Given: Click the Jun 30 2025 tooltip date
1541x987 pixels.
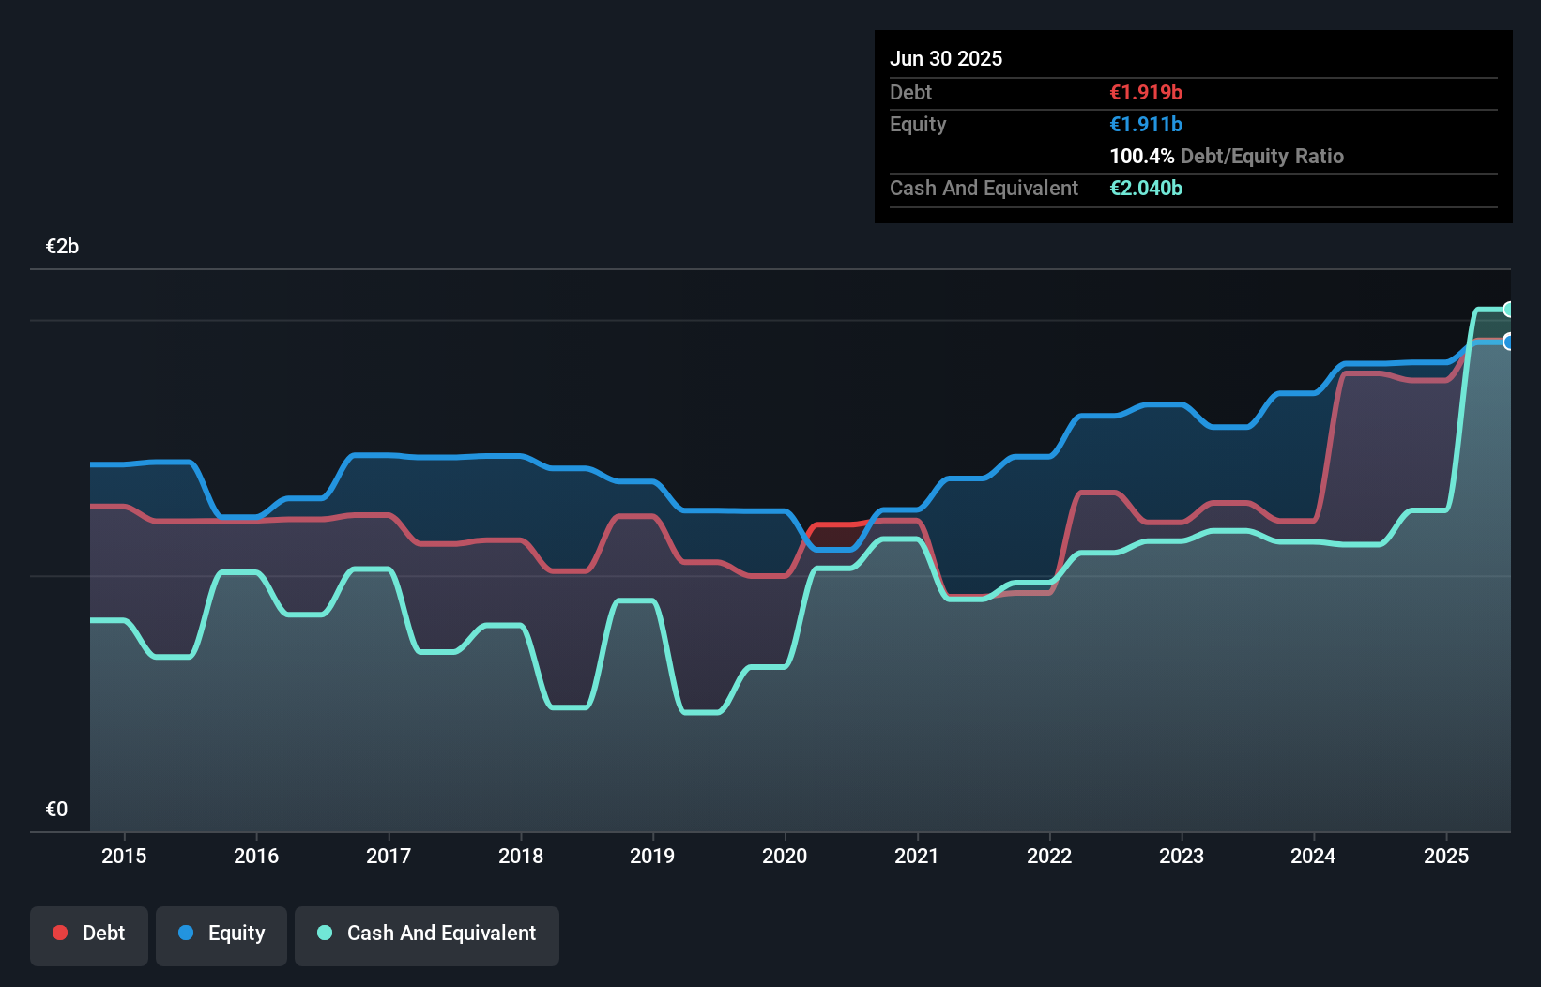Looking at the screenshot, I should (946, 59).
